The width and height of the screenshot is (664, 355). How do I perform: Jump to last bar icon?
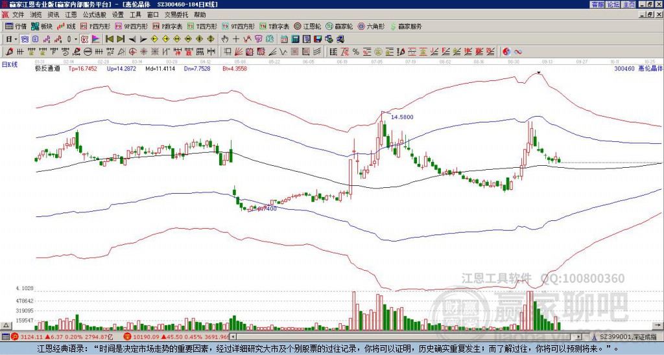[x=121, y=39]
